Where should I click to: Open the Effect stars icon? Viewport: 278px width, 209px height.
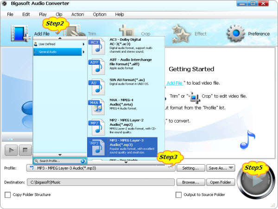(x=181, y=34)
